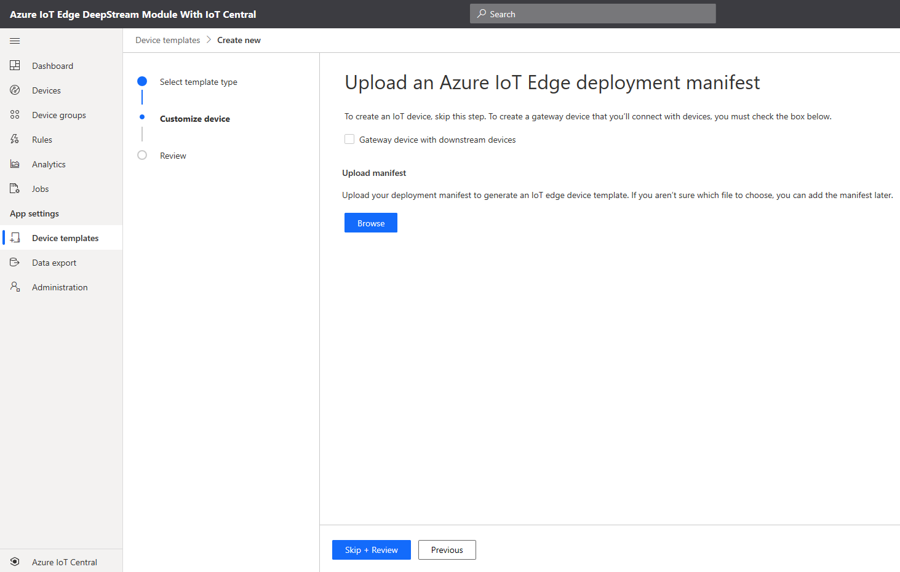Click the Data export icon
Viewport: 900px width, 572px height.
[x=15, y=262]
